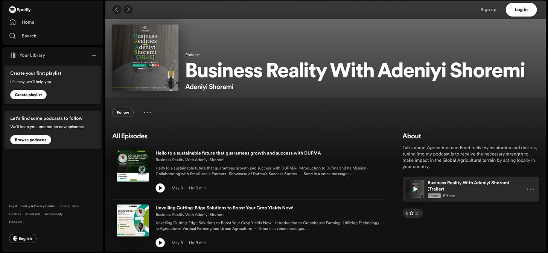Click the About heading
548x253 pixels.
412,136
